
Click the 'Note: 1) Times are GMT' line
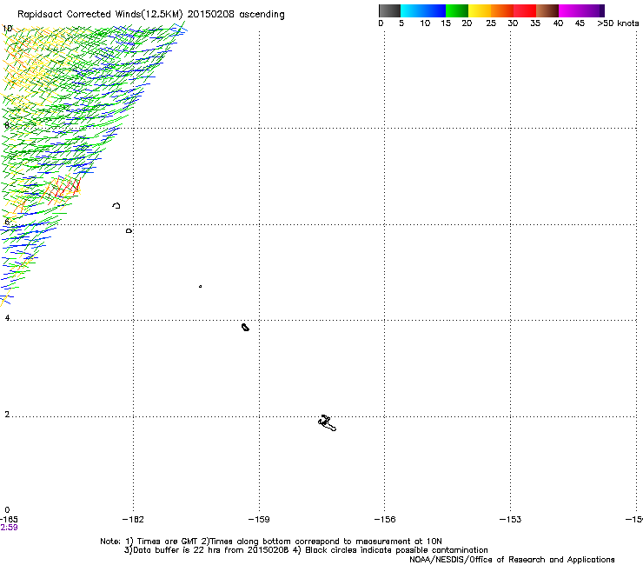coord(271,542)
